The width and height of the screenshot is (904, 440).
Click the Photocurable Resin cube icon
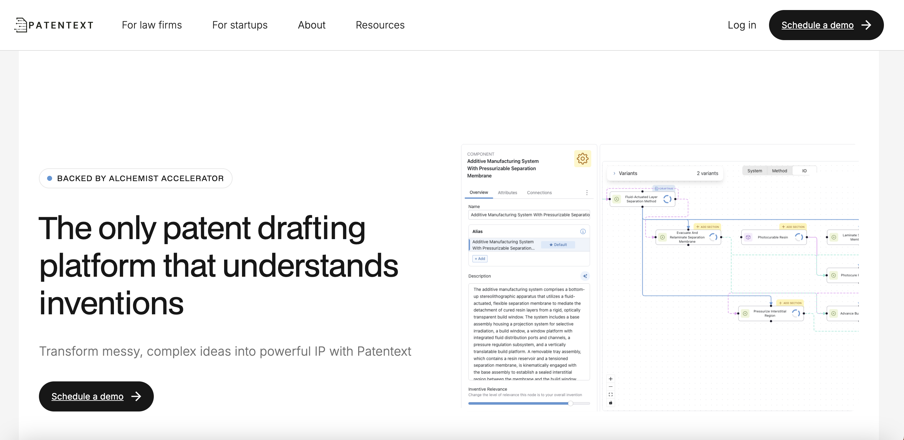pyautogui.click(x=748, y=237)
